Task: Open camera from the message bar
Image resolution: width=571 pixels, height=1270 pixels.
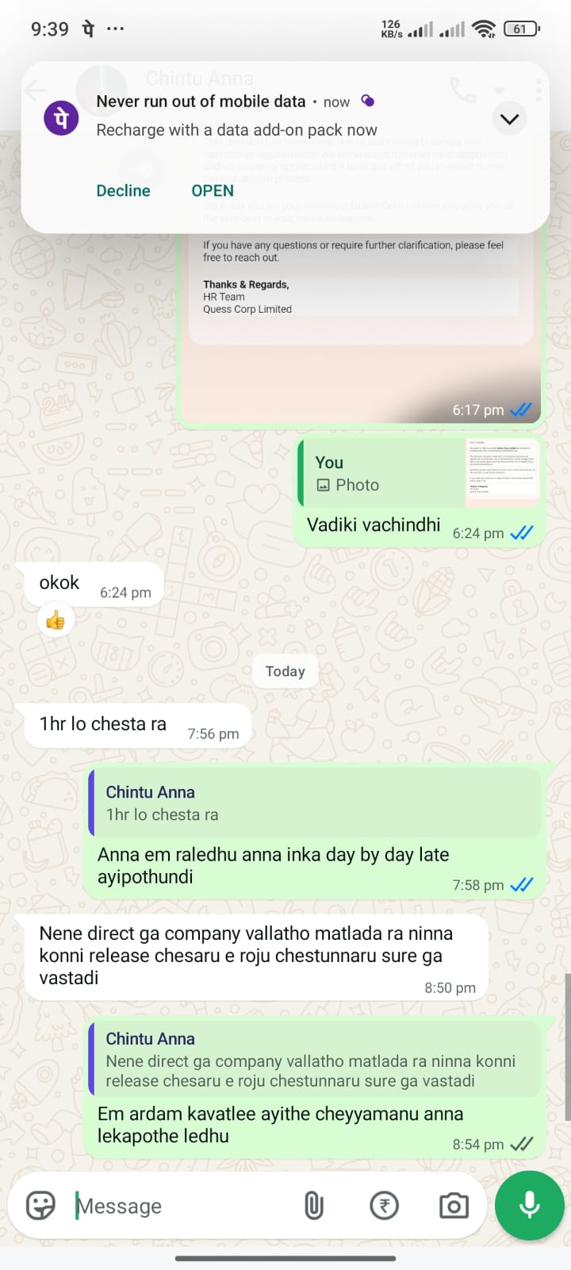Action: pos(454,1206)
